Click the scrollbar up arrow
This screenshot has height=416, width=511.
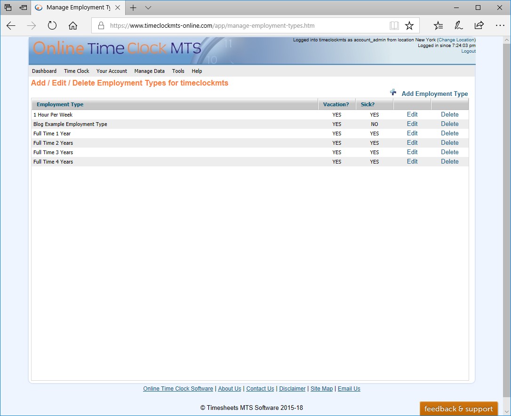click(x=506, y=40)
